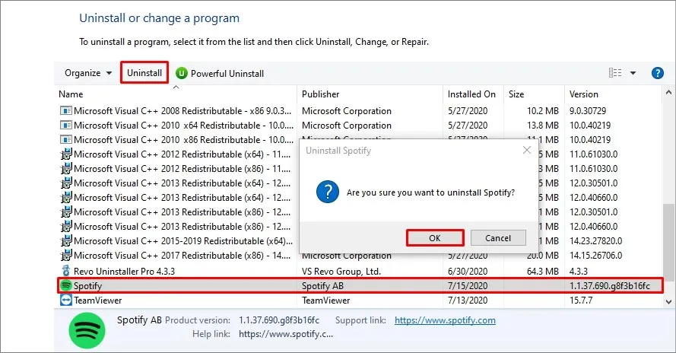Click the 13.8 MB size cell

(542, 125)
